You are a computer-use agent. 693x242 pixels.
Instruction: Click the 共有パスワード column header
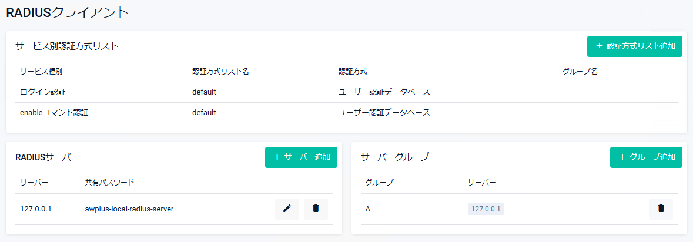tap(110, 182)
